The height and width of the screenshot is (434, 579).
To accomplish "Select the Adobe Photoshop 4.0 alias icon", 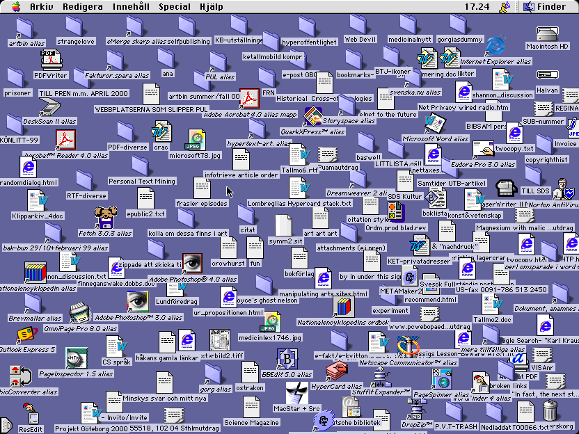I will click(192, 264).
